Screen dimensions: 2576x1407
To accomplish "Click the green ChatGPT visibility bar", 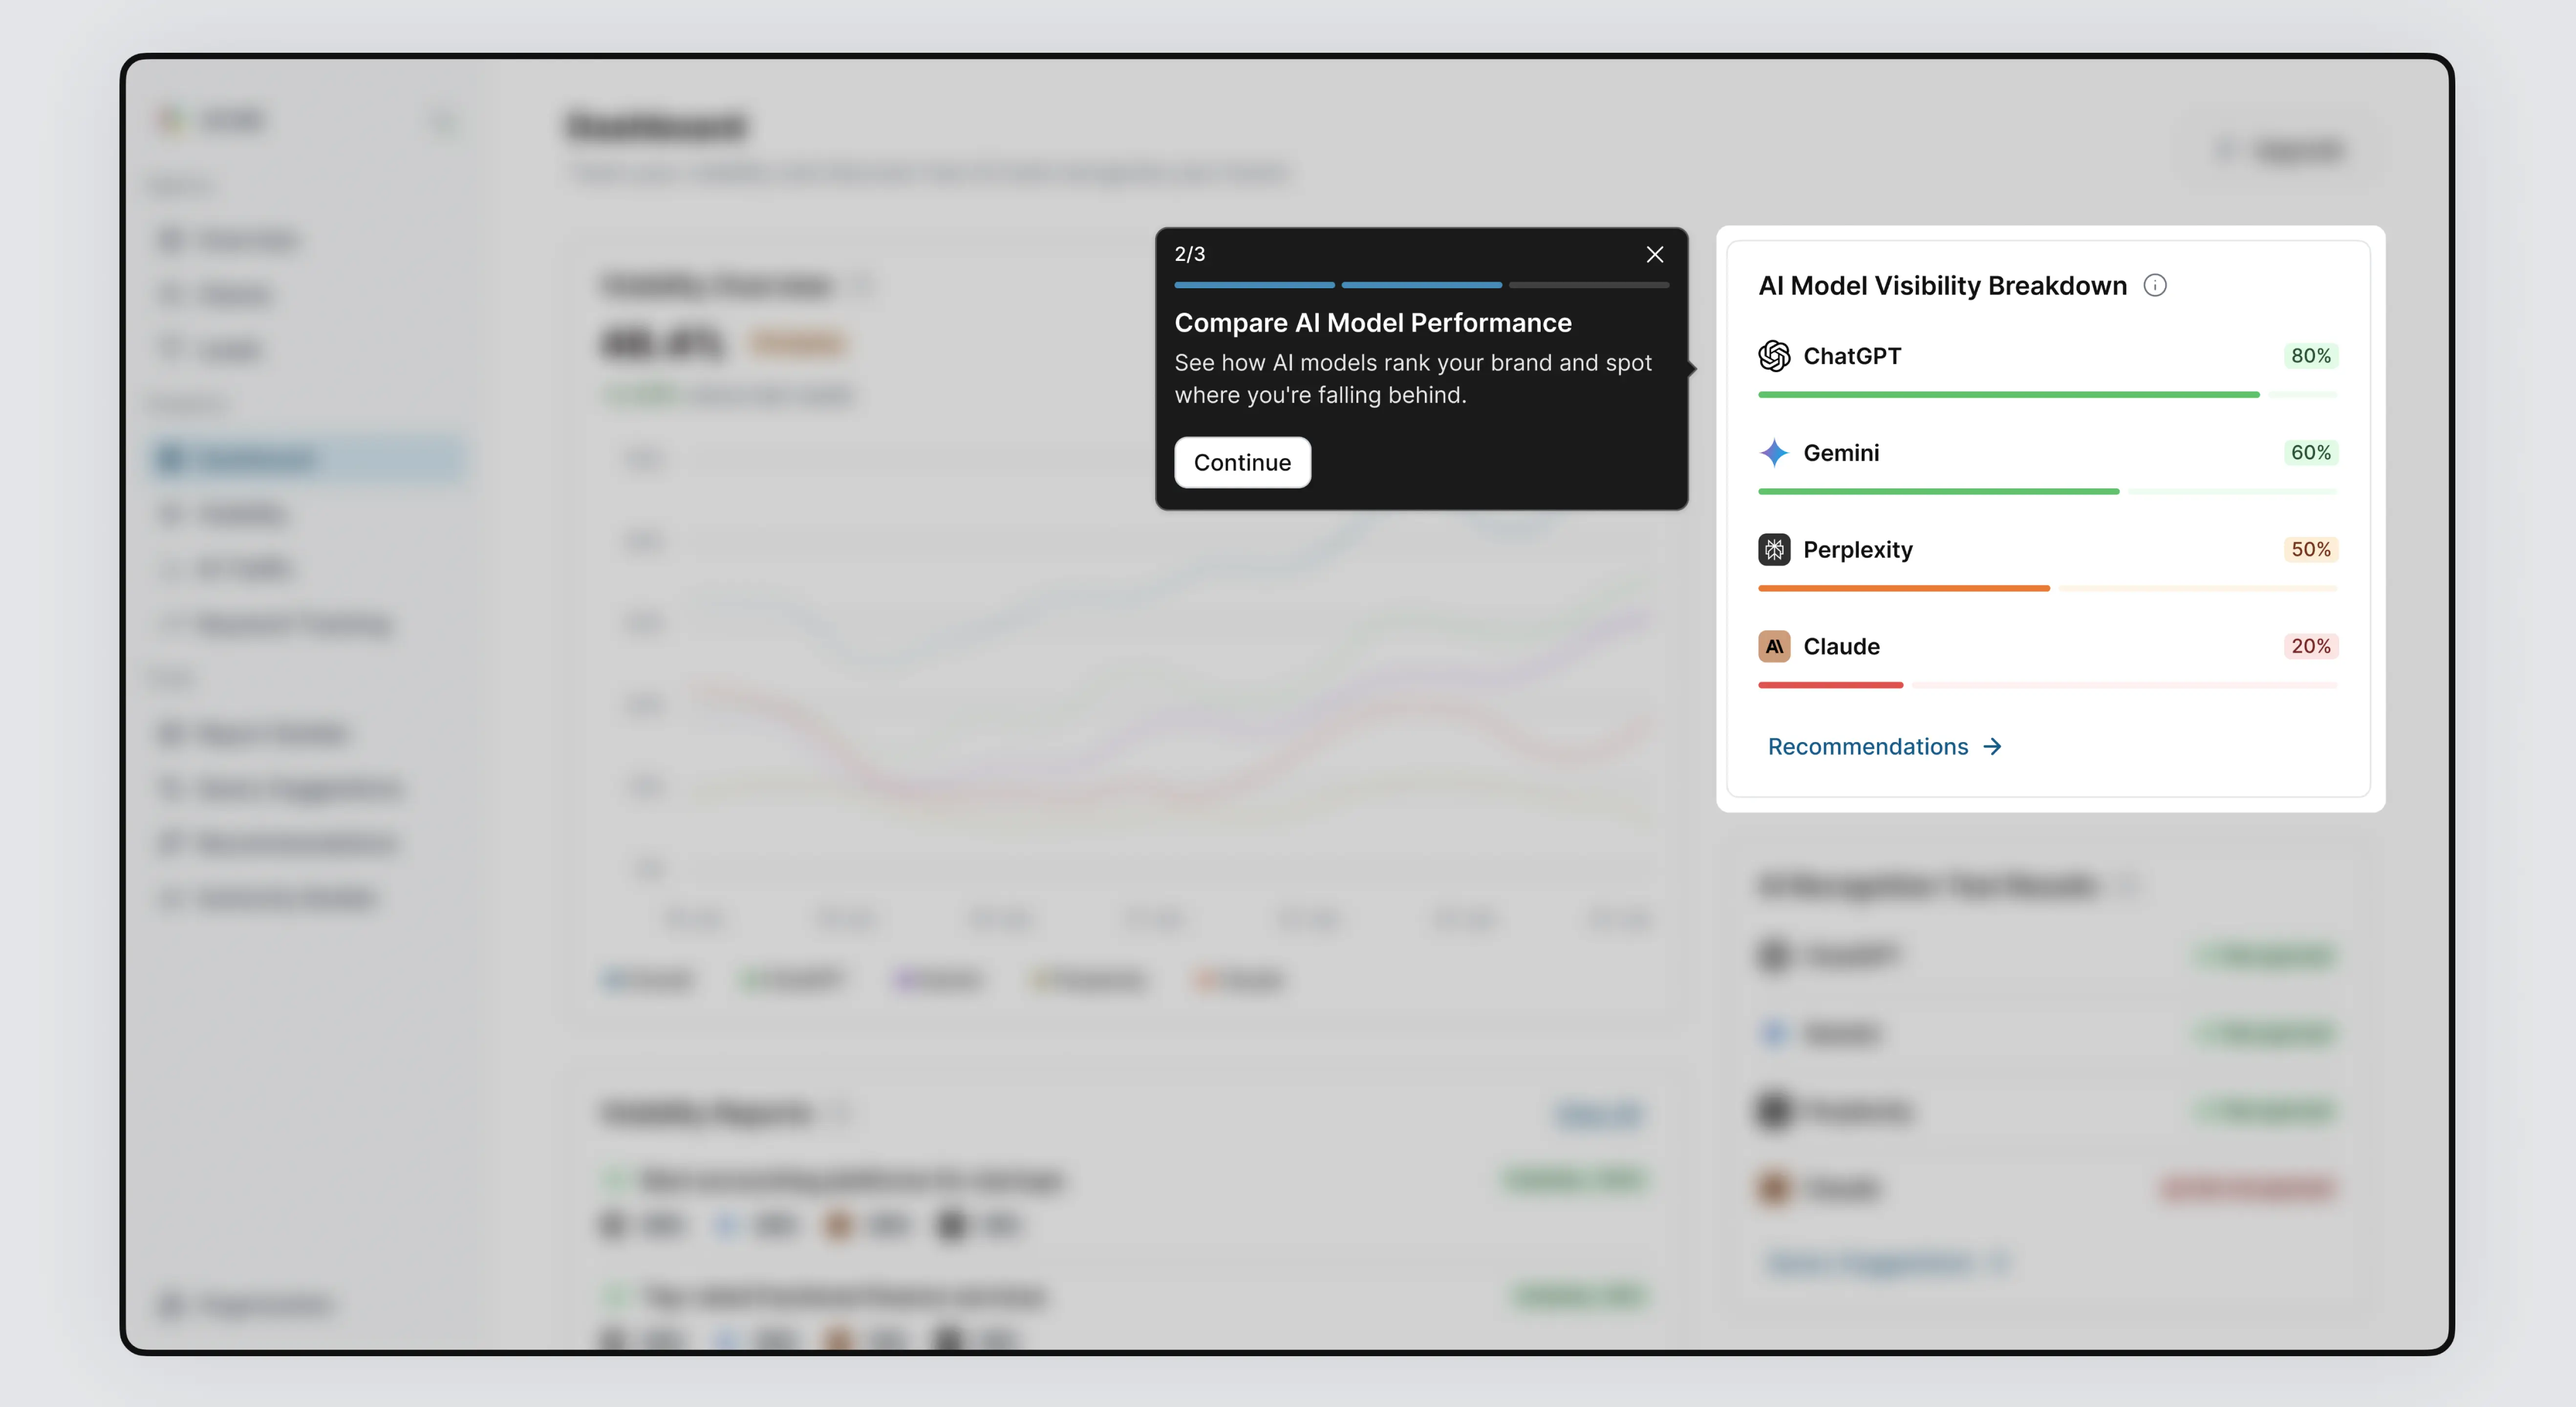I will (x=2008, y=395).
